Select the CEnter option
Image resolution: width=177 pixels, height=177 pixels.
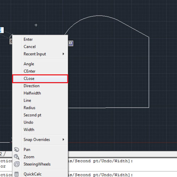40,71
